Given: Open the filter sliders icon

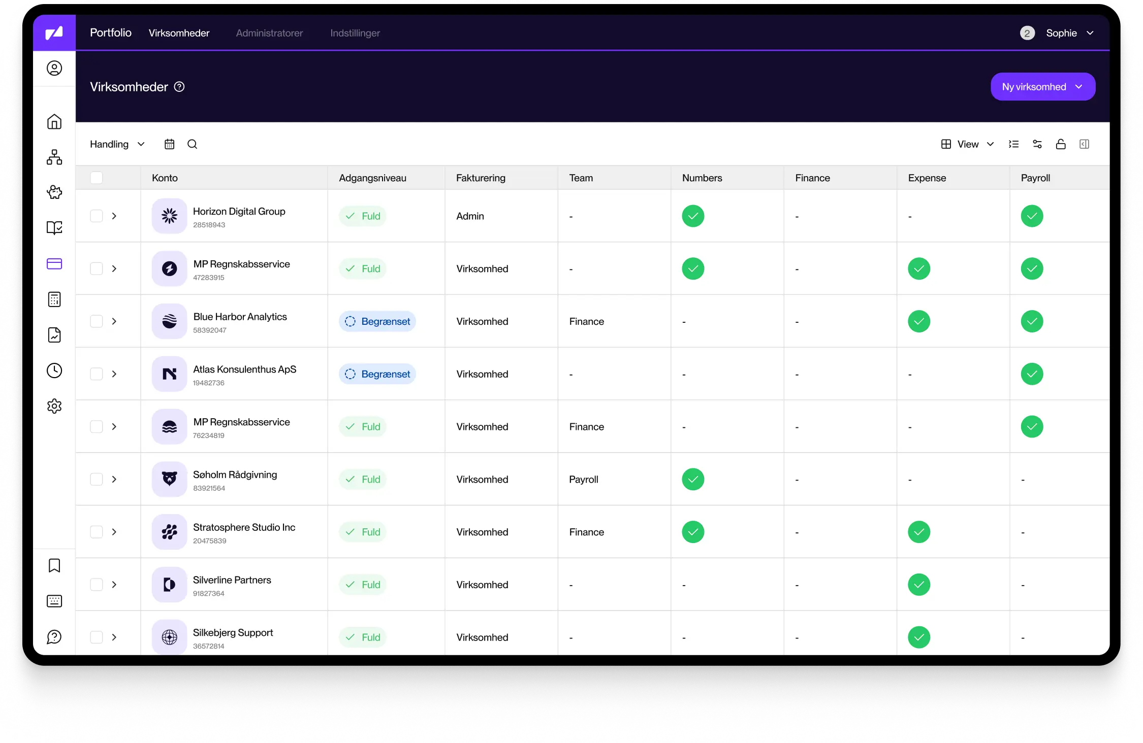Looking at the screenshot, I should tap(1037, 144).
